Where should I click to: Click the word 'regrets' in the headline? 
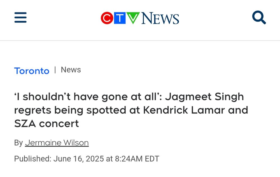pyautogui.click(x=33, y=110)
